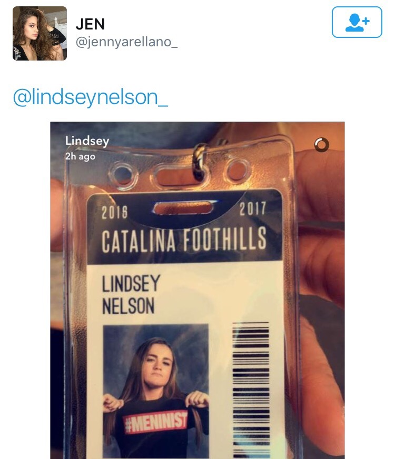Image resolution: width=395 pixels, height=459 pixels.
Task: Tap the Snapchat story timer circle
Action: 321,145
